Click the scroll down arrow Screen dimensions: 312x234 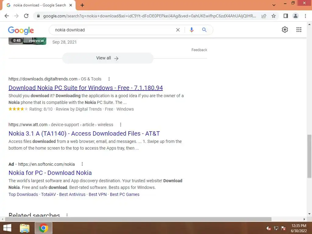[x=309, y=214]
